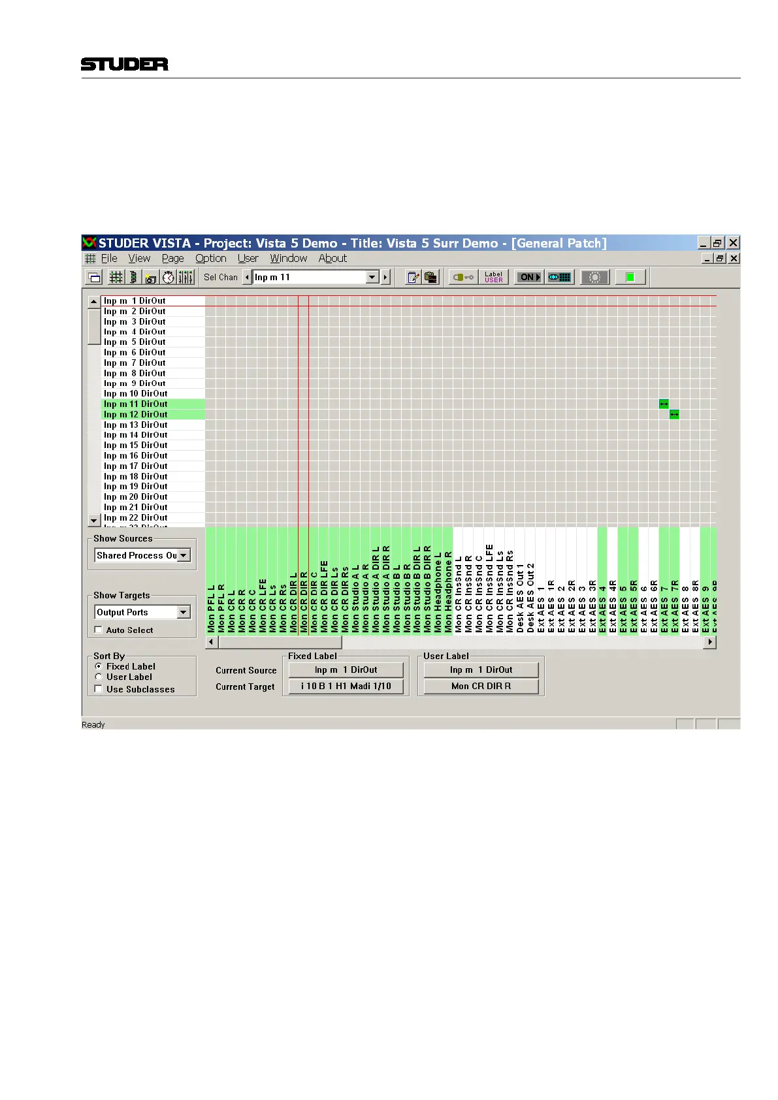The image size is (778, 1100).
Task: Click the vertical scrollbar thumb beside sources
Action: coord(94,325)
